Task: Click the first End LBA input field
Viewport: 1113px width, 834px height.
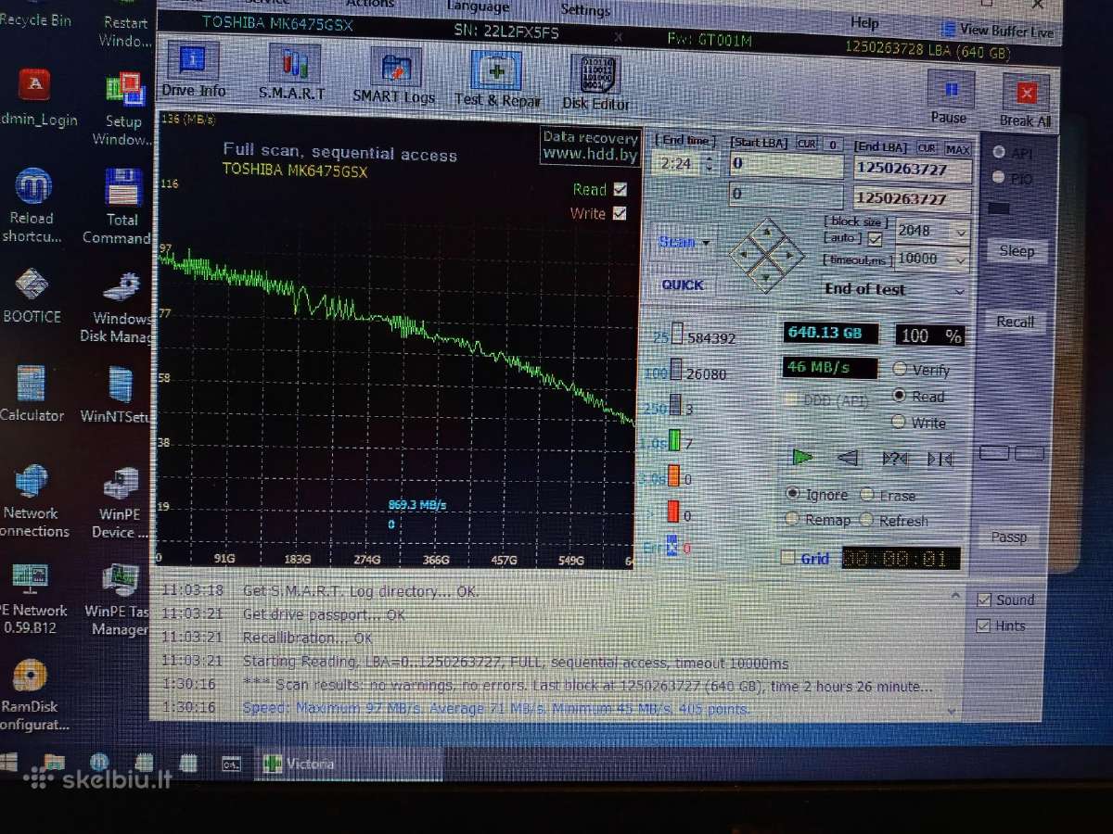Action: [x=913, y=171]
